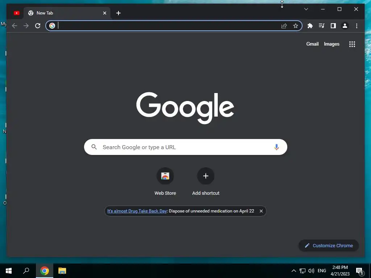
Task: Open the Windows Start menu
Action: (9, 271)
